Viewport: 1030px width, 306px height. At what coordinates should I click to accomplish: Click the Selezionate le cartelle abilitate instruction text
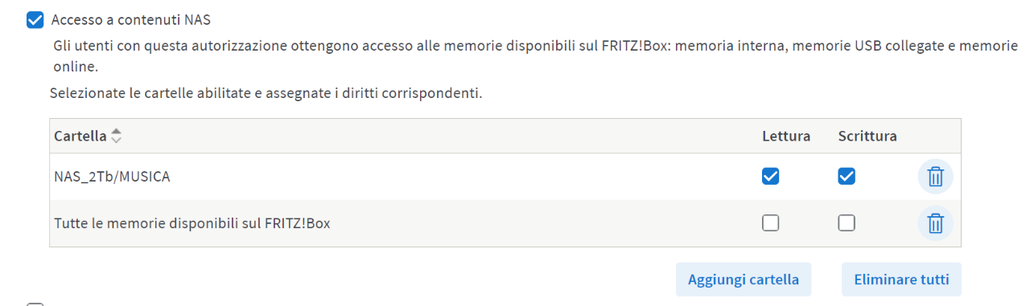click(x=266, y=93)
